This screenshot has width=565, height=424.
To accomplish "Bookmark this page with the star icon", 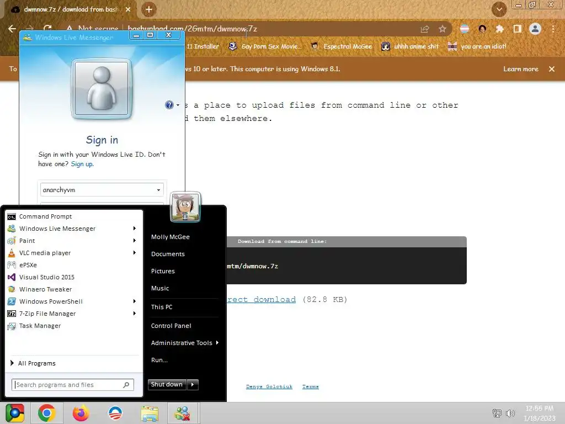I will click(x=442, y=29).
